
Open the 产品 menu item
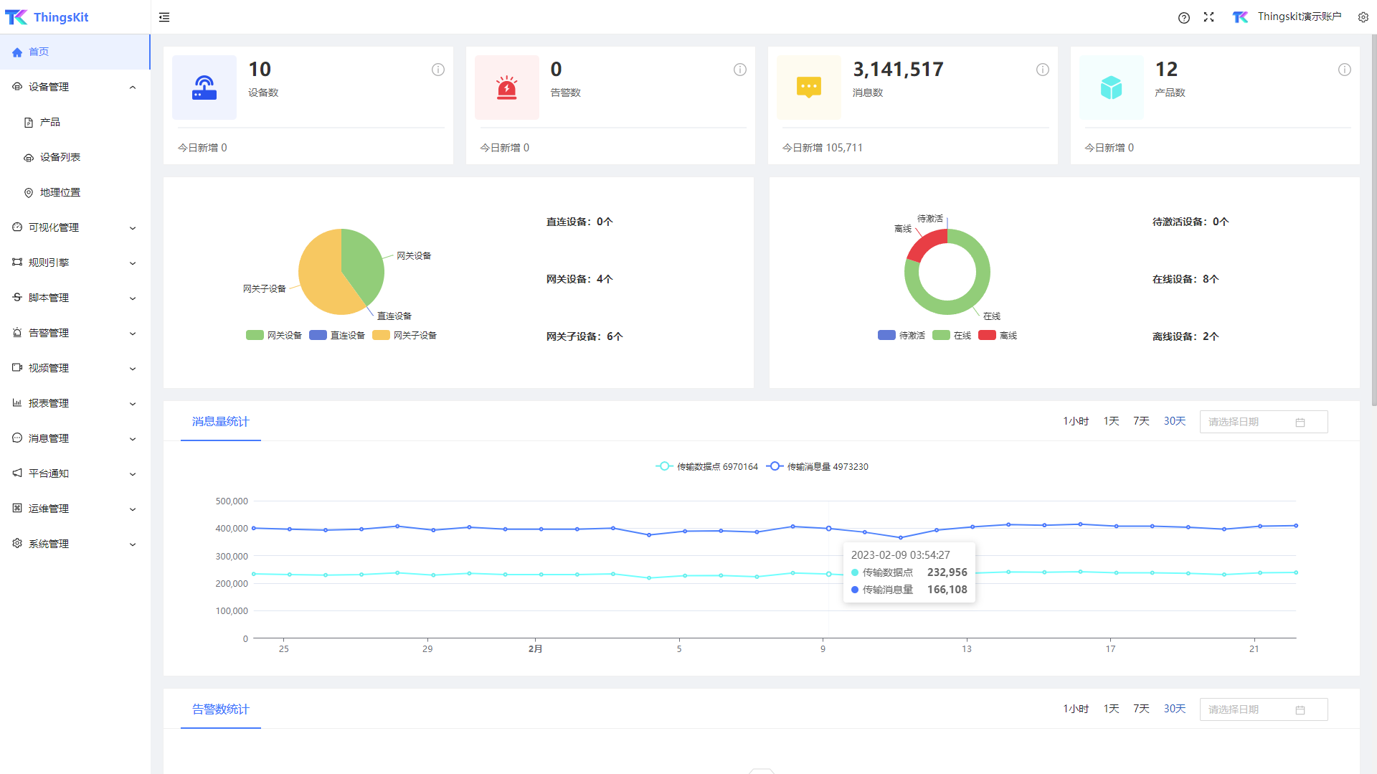coord(75,122)
